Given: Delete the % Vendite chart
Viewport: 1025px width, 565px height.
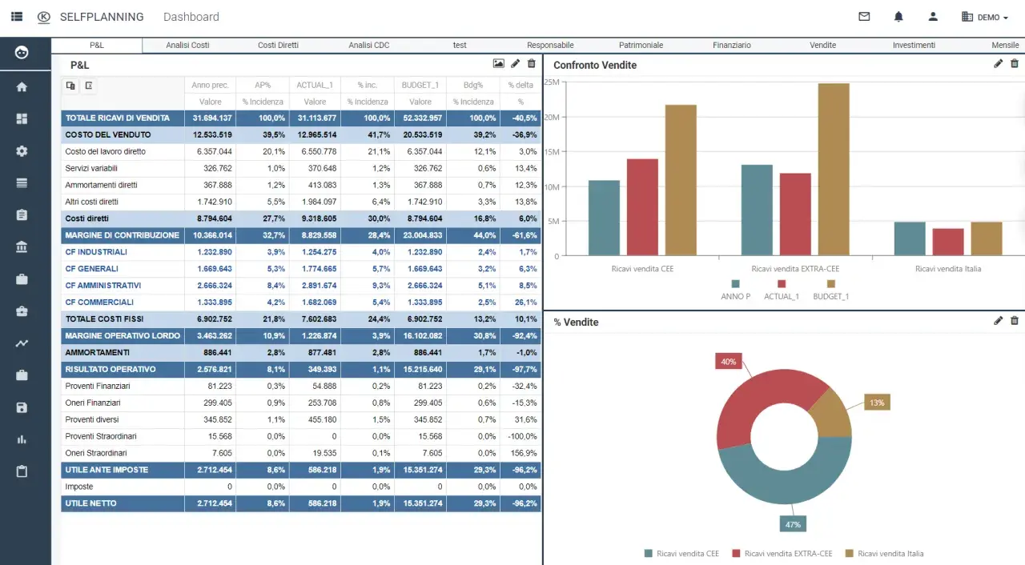Looking at the screenshot, I should pyautogui.click(x=1015, y=321).
